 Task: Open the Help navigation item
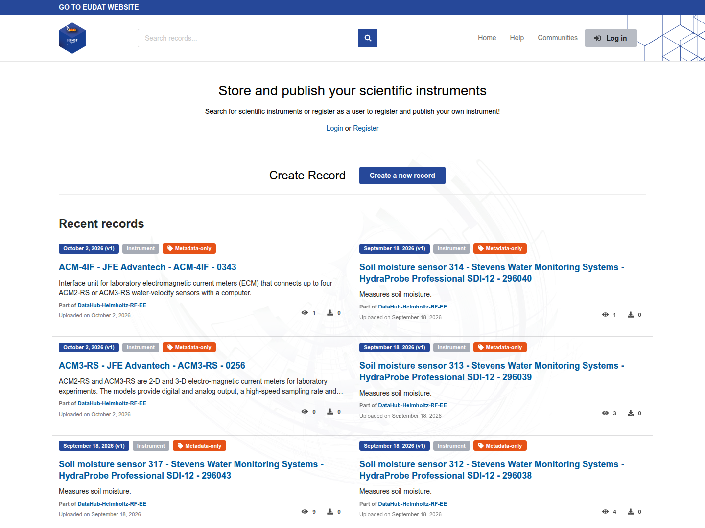(517, 38)
